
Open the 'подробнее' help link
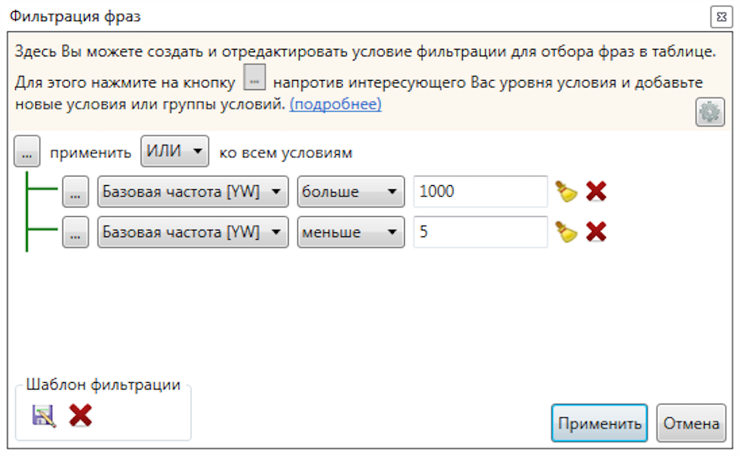pos(335,104)
